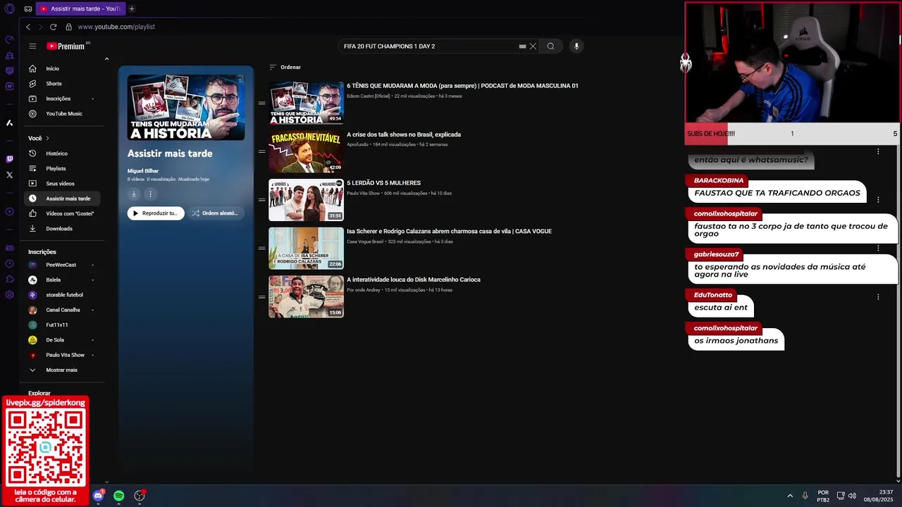
Task: Select Assistir mais tarde sidebar item
Action: (63, 199)
